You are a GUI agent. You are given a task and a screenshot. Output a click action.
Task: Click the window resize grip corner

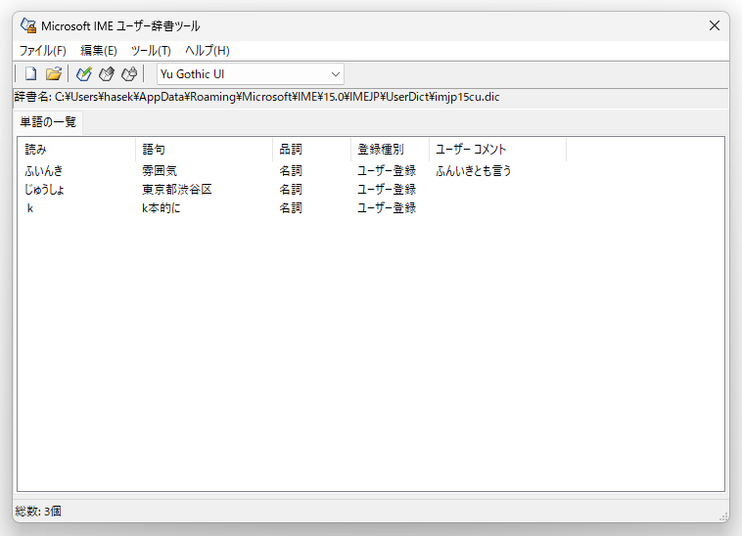723,516
